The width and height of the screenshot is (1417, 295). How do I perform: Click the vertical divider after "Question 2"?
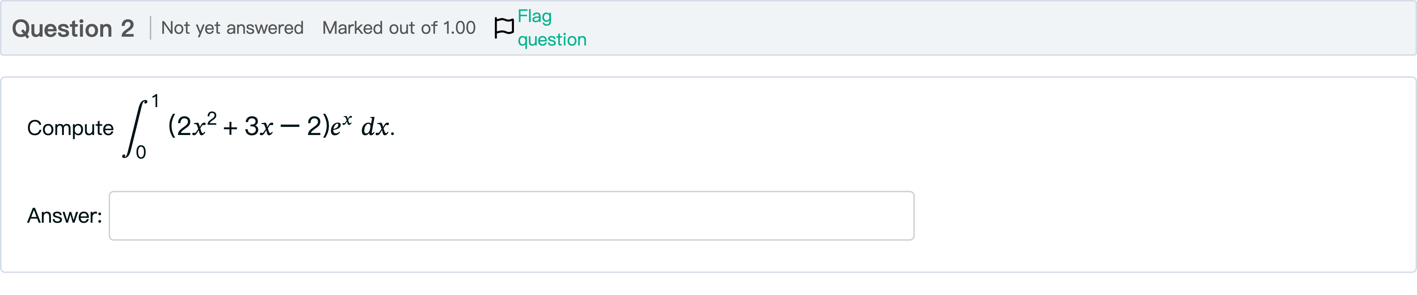150,28
